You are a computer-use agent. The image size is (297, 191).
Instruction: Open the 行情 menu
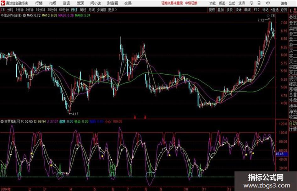pyautogui.click(x=39, y=3)
